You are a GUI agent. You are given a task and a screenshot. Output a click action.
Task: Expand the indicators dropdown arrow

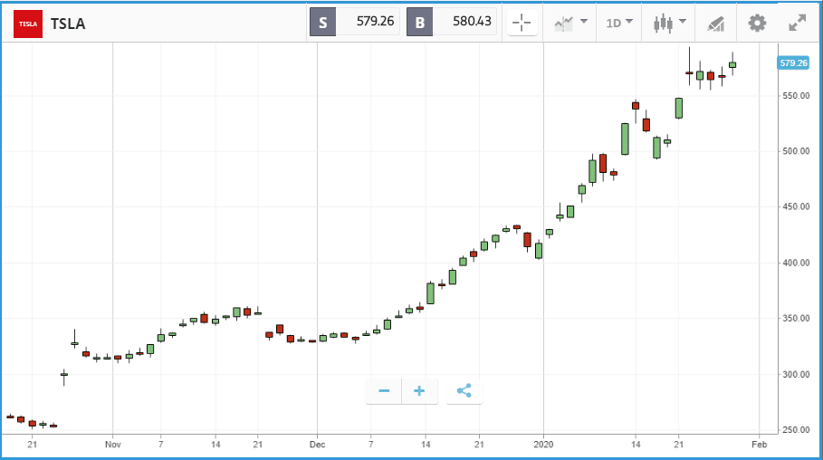click(584, 22)
